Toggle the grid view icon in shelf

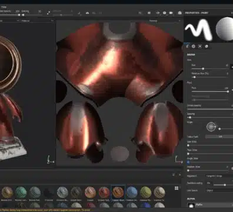(x=177, y=188)
